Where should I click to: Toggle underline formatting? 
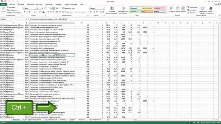click(x=30, y=12)
